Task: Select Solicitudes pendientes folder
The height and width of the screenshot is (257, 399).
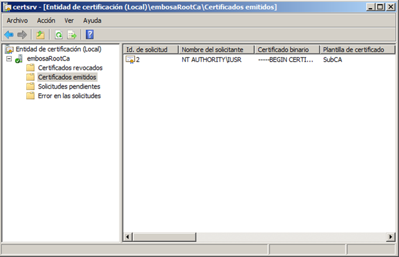Action: [69, 86]
